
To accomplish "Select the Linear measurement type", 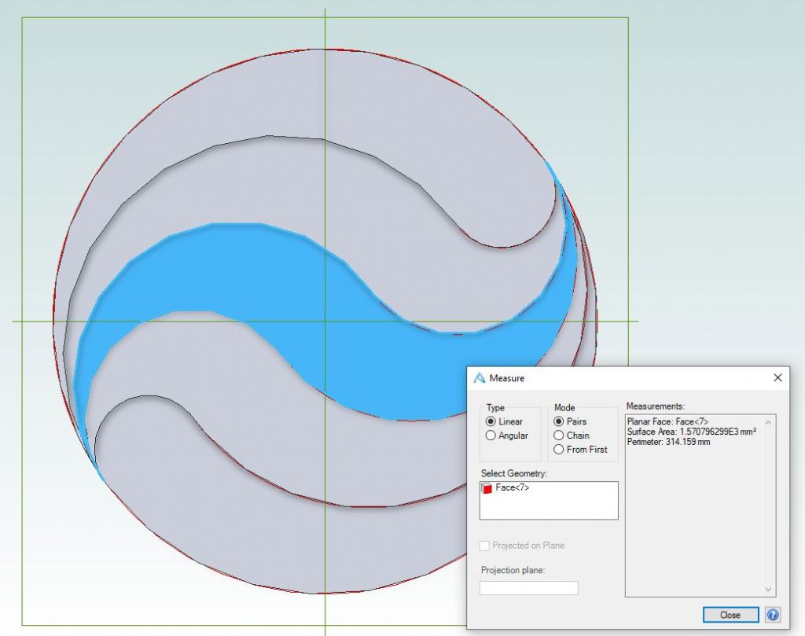I will (491, 421).
